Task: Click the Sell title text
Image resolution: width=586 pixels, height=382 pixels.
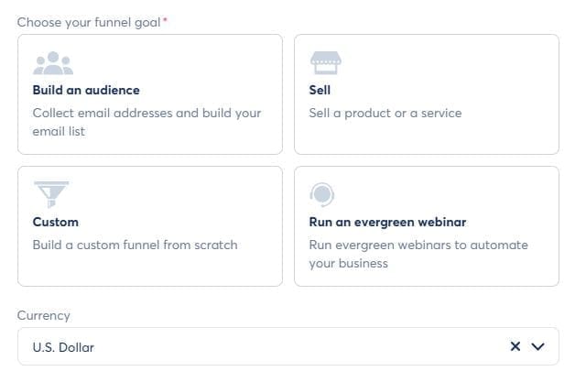Action: [320, 91]
